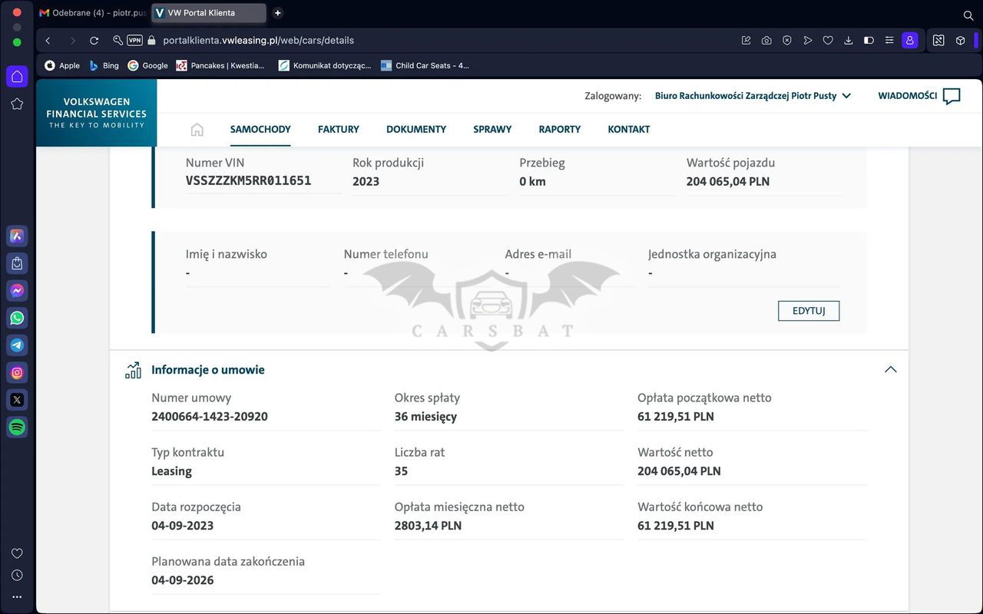Open the Google bookmark
This screenshot has height=614, width=983.
click(x=147, y=66)
